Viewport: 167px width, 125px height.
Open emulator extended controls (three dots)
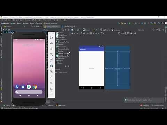coord(51,94)
